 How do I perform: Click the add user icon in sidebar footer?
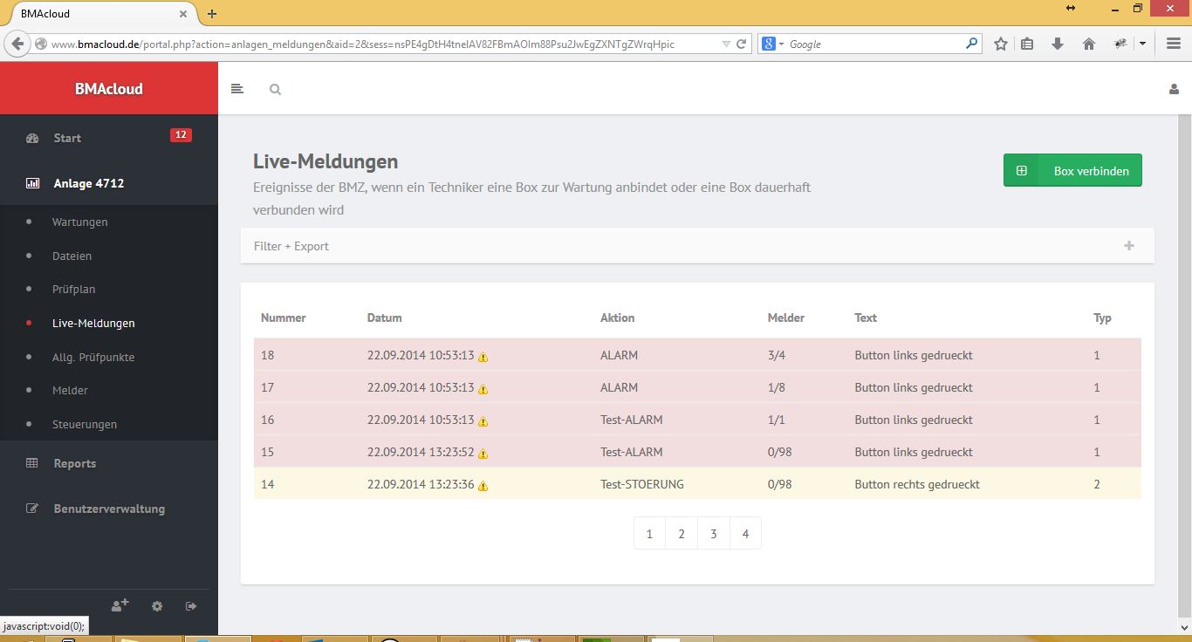click(x=120, y=605)
